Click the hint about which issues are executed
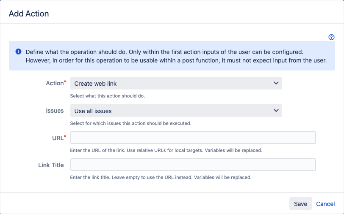Screen dimensions: 344x214 tap(130, 123)
